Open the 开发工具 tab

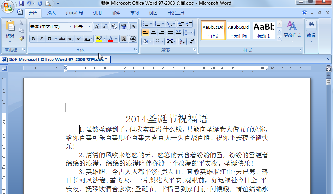pos(176,13)
